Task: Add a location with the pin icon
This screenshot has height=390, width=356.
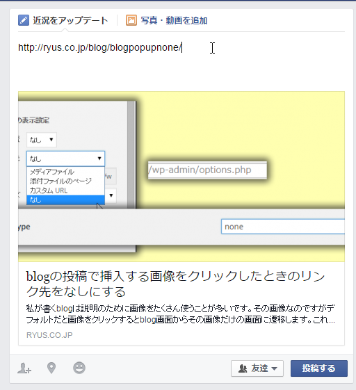Action: (51, 368)
